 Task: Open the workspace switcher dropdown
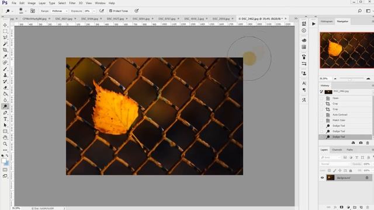(369, 11)
